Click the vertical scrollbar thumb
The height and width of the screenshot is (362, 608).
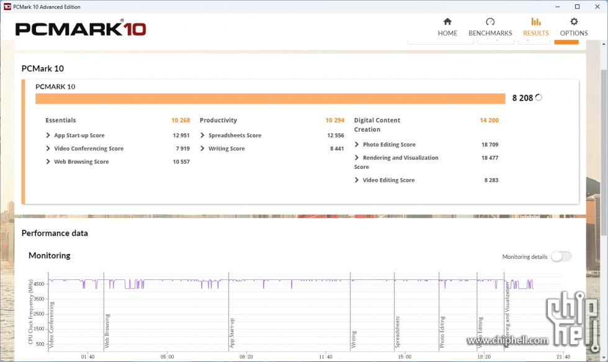(604, 153)
